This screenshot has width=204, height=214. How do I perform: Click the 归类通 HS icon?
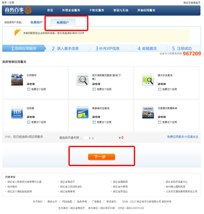click(x=17, y=113)
